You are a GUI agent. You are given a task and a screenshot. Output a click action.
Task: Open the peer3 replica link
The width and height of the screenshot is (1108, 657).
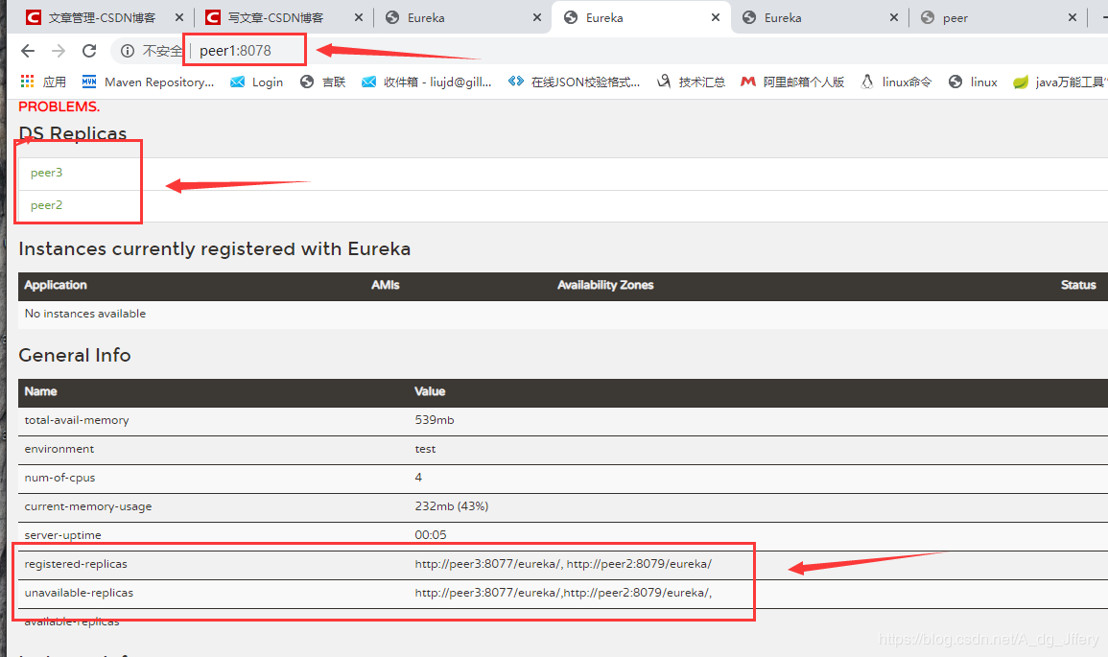pos(46,173)
